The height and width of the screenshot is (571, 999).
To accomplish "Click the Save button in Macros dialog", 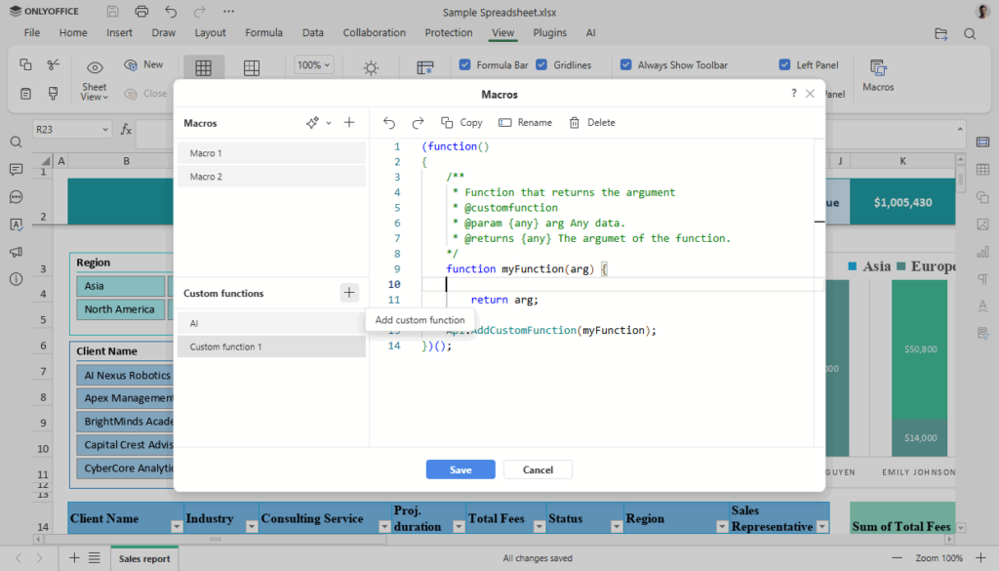I will click(460, 469).
